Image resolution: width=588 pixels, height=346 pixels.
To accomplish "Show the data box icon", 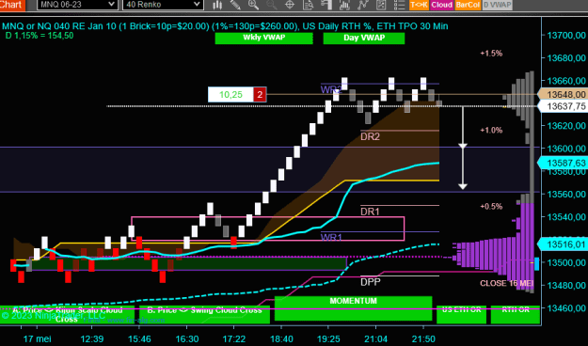I will (308, 5).
